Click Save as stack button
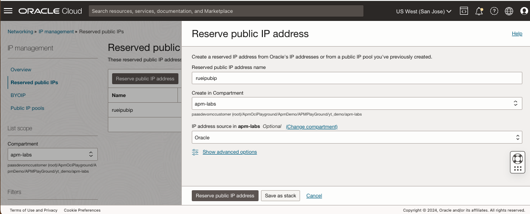Image resolution: width=530 pixels, height=214 pixels. pos(281,195)
